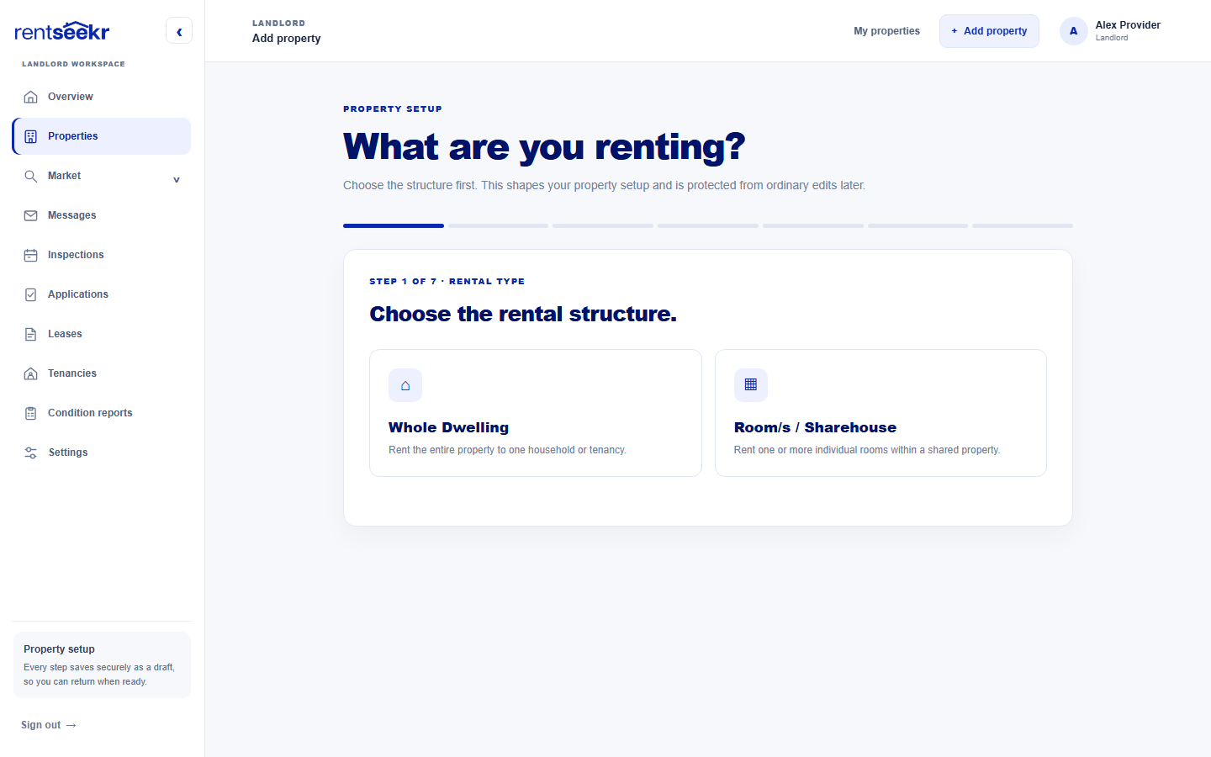Click the rentseekr logo
Image resolution: width=1211 pixels, height=757 pixels.
pos(62,31)
